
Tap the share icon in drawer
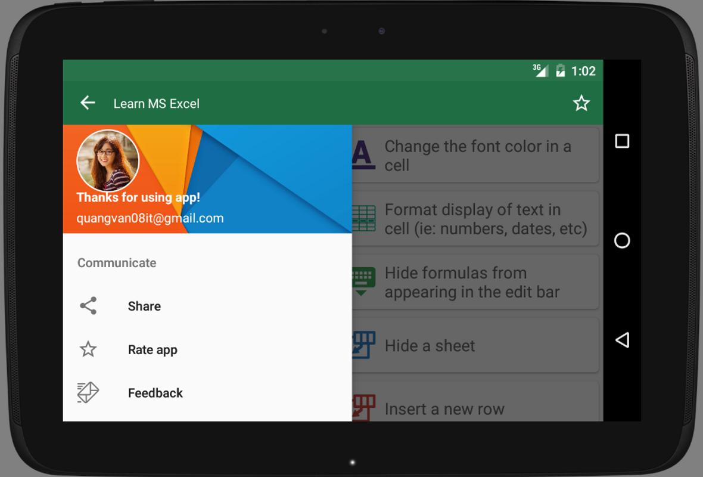coord(88,306)
